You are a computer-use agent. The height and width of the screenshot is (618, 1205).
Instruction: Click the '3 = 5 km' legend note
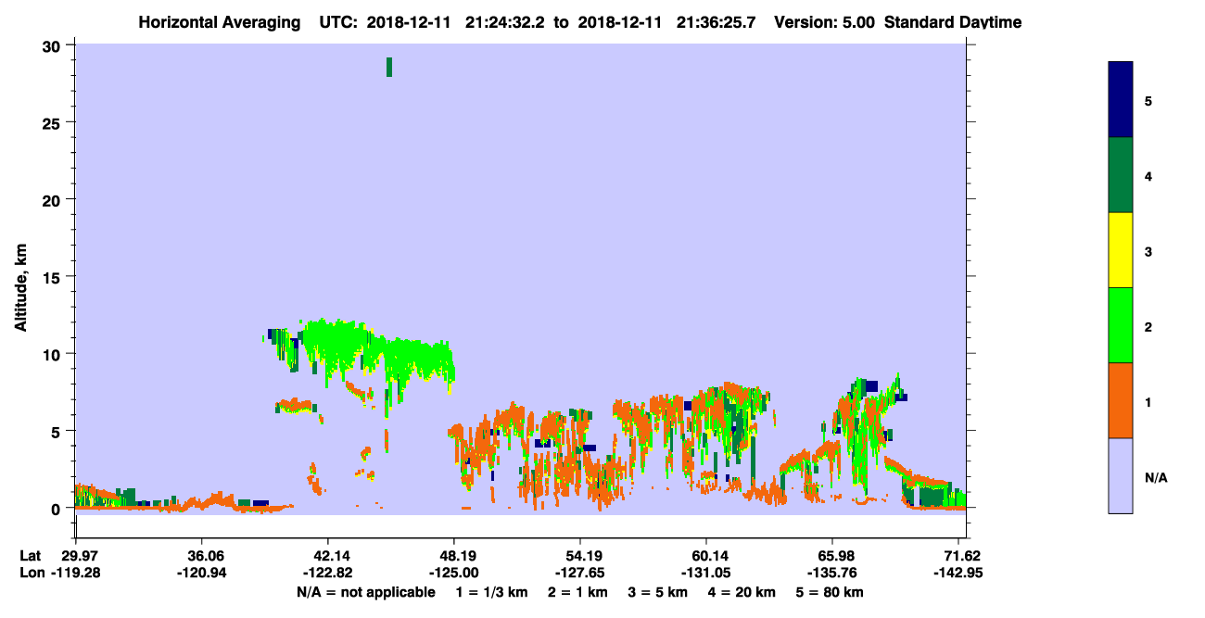pos(659,592)
